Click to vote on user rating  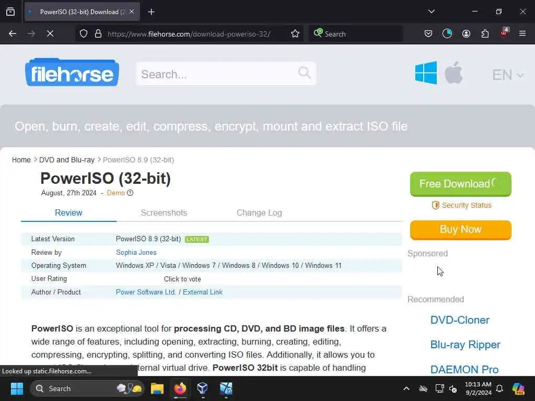click(182, 279)
